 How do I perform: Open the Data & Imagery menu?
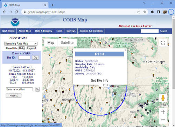click(x=44, y=31)
